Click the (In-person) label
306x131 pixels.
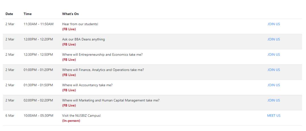pos(71,121)
